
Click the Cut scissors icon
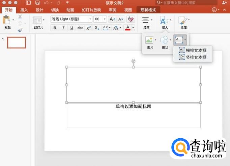(20, 17)
